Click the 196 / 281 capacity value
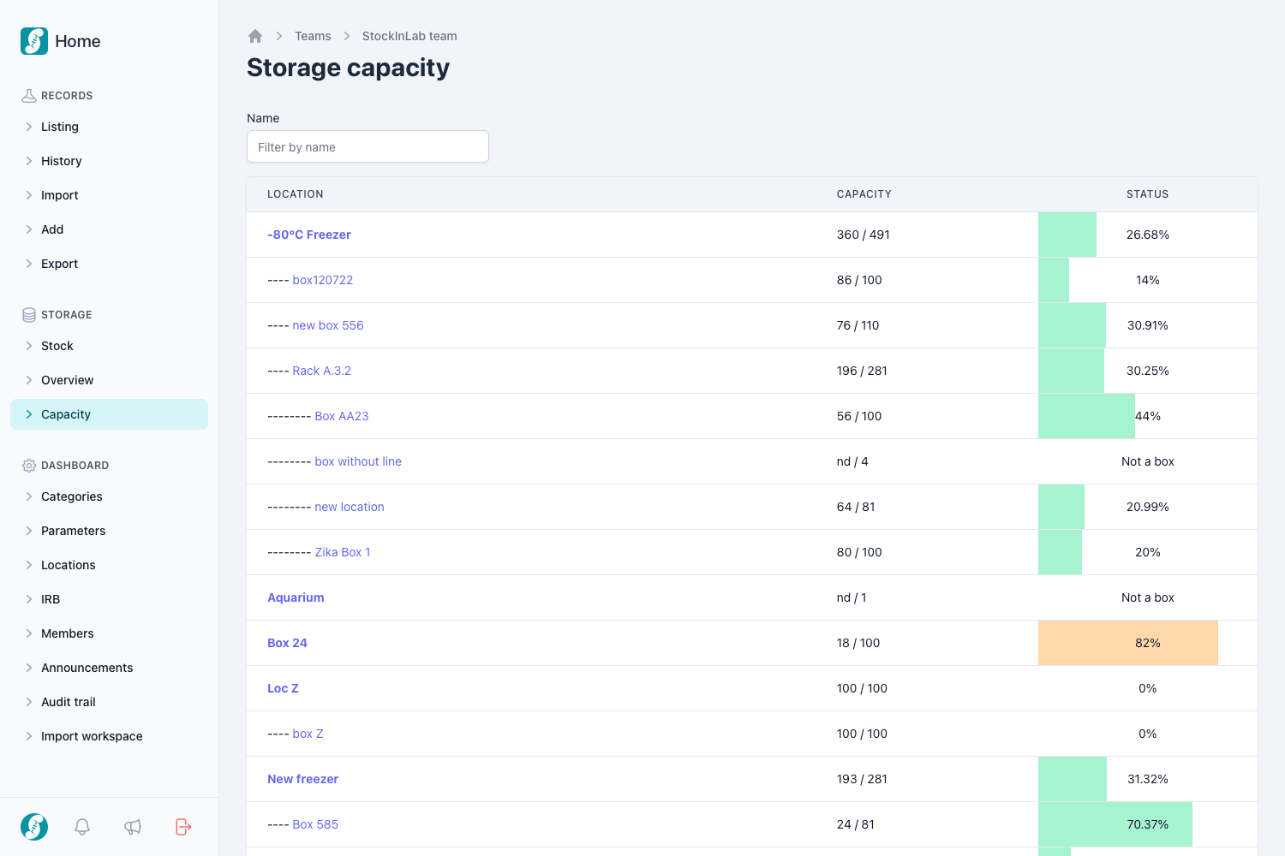The width and height of the screenshot is (1285, 856). pyautogui.click(x=862, y=371)
